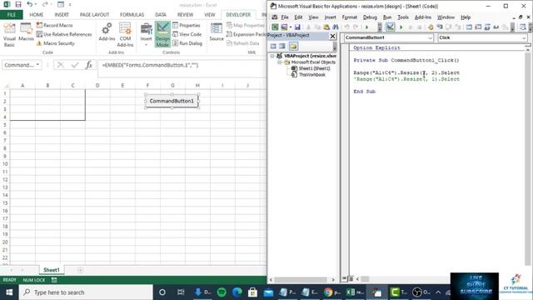Open the Macros dialog in Excel ribbon
Image resolution: width=533 pixels, height=300 pixels.
pos(26,32)
